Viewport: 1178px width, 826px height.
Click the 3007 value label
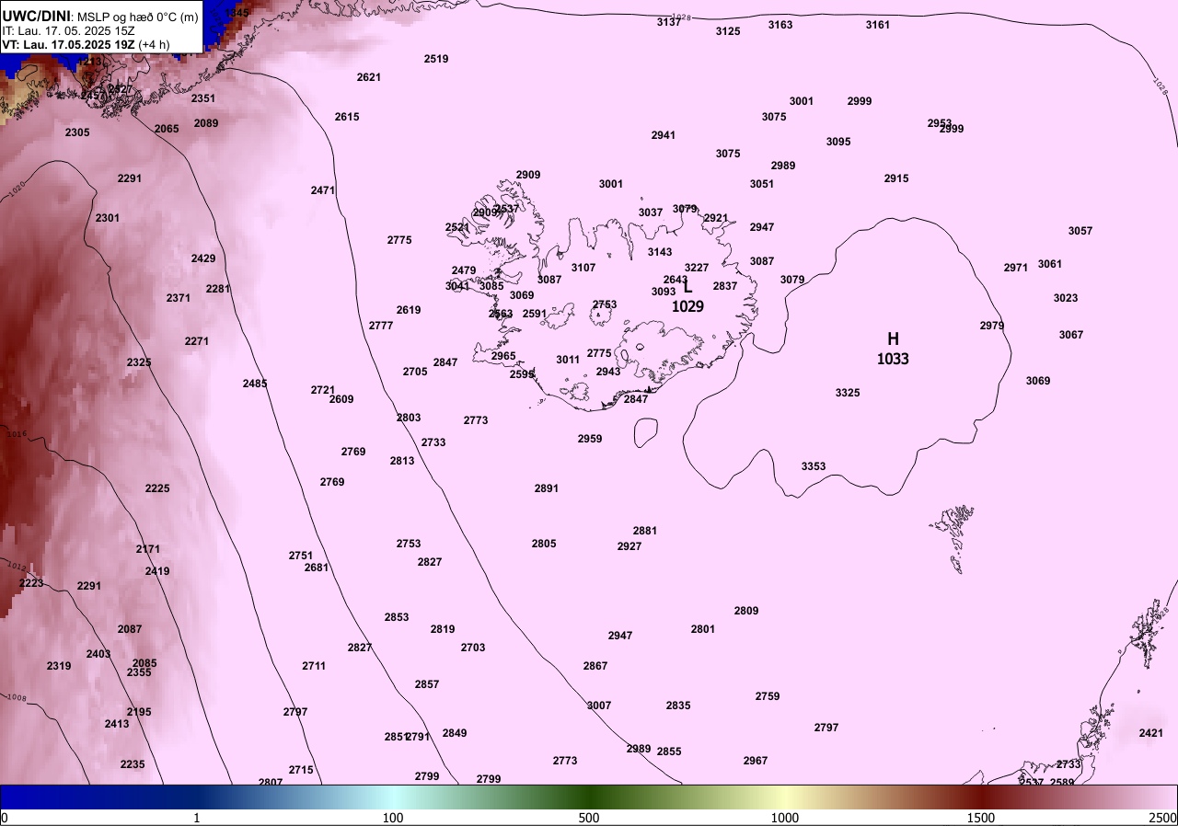click(x=599, y=706)
